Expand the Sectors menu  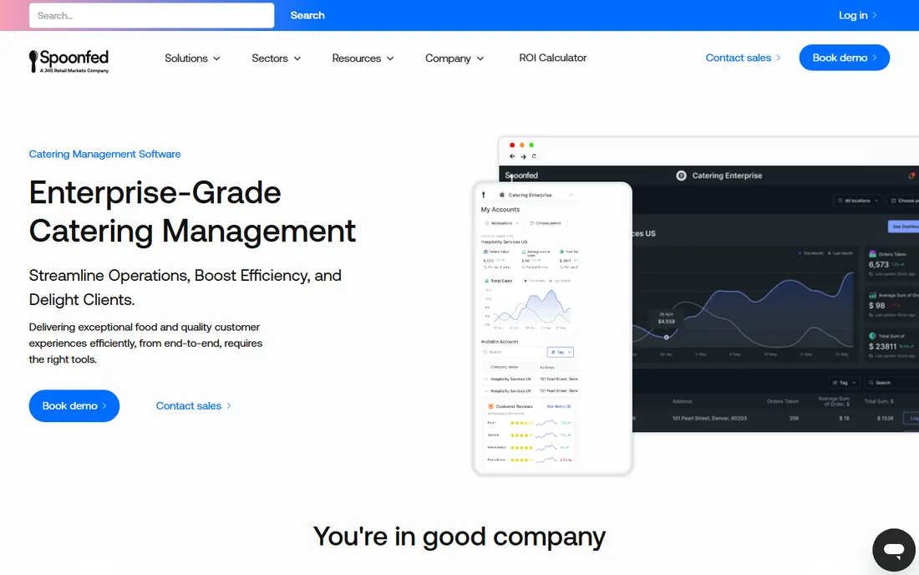(x=276, y=58)
